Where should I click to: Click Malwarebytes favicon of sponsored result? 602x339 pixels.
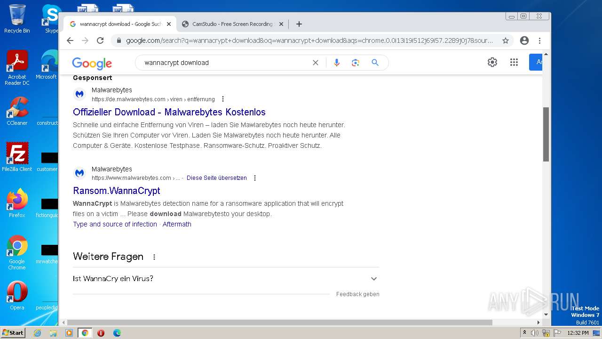click(79, 94)
